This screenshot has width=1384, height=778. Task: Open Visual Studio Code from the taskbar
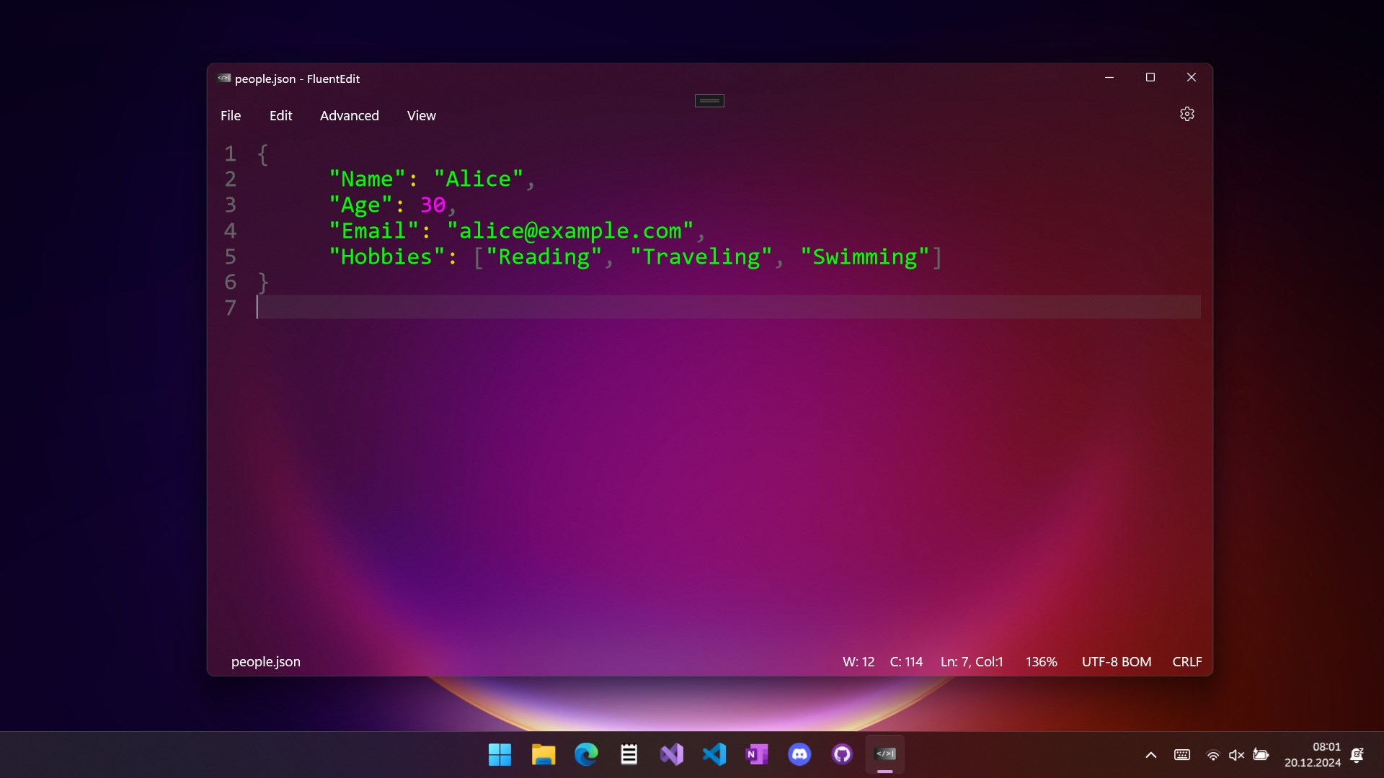714,754
